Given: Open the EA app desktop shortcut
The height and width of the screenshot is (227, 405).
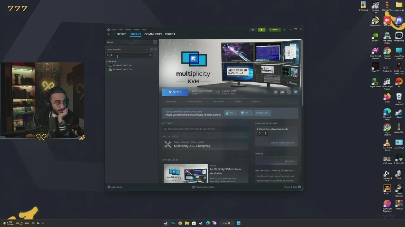Looking at the screenshot, I should tap(399, 83).
